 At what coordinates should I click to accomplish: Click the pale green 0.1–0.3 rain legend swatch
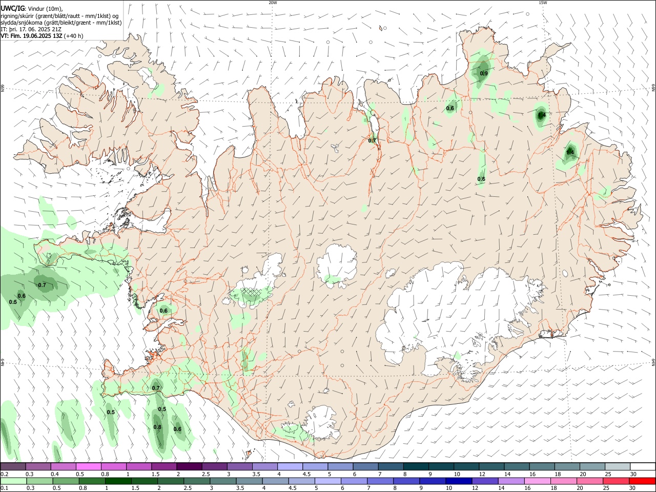tap(13, 481)
